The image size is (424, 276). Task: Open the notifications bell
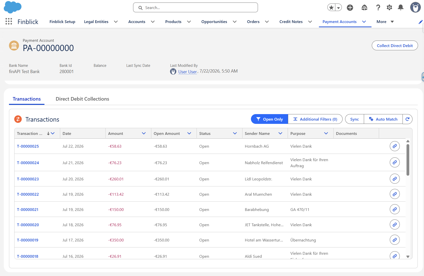(401, 8)
